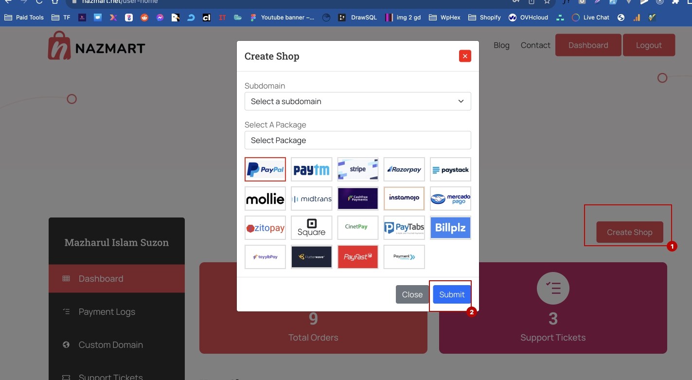Select PayPal payment gateway
This screenshot has width=692, height=380.
tap(265, 169)
